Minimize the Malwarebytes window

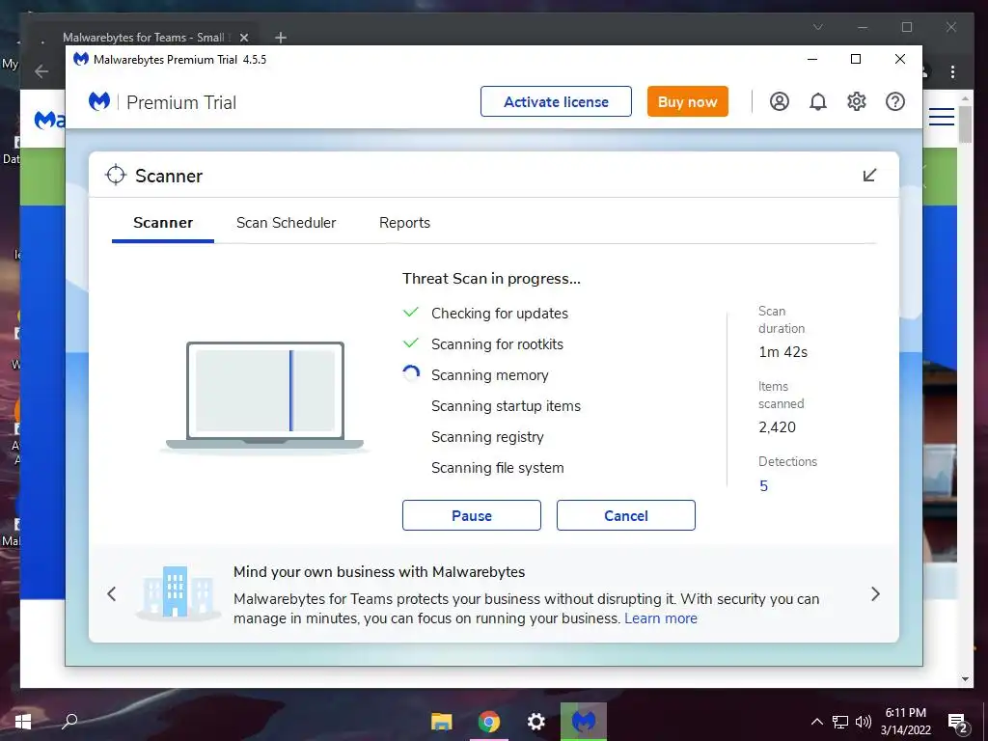[x=812, y=59]
